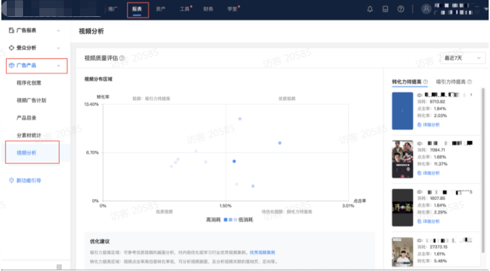Click the dark blue highlighted scatter point
The image size is (490, 271).
234,161
